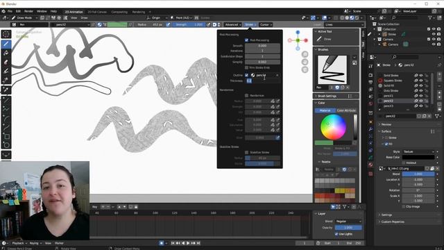This screenshot has height=250, width=444.
Task: Toggle Camera collection visibility in Outliner
Action: [x=434, y=40]
